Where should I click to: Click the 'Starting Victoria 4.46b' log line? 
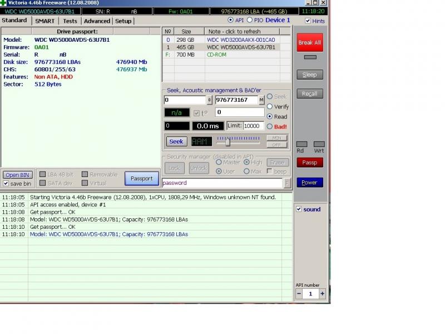152,197
